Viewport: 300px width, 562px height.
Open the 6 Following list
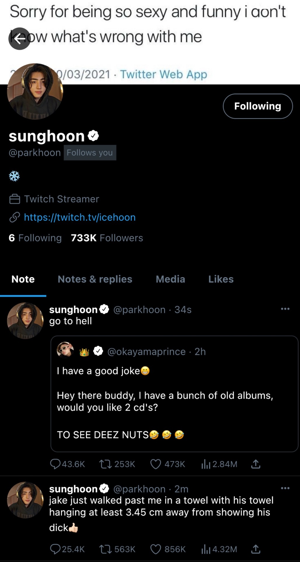click(x=35, y=238)
